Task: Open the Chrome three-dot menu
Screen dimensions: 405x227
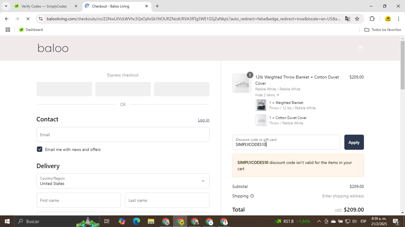Action: pos(399,19)
